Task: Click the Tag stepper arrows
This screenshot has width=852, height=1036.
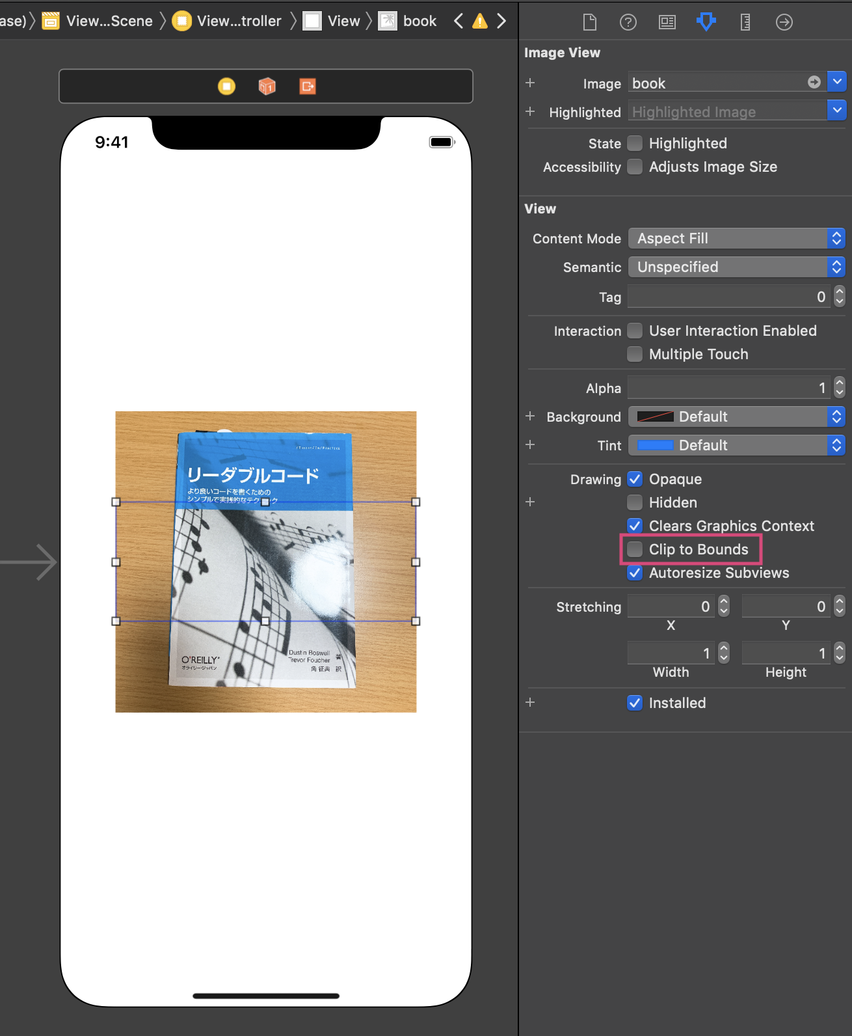Action: [x=840, y=296]
